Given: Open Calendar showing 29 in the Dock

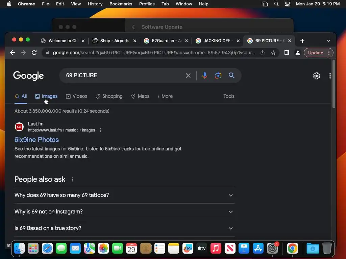Looking at the screenshot, I should (131, 249).
